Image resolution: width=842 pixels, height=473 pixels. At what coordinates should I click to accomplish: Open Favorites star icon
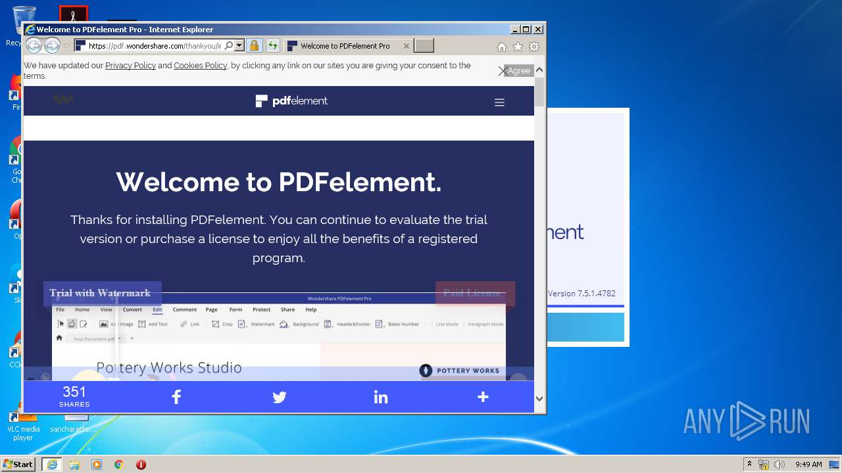518,47
